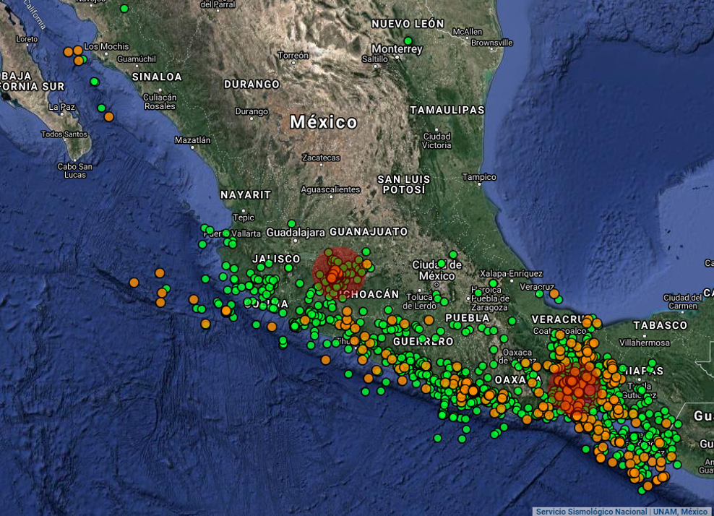
Task: Click the large México country label
Action: pos(324,122)
